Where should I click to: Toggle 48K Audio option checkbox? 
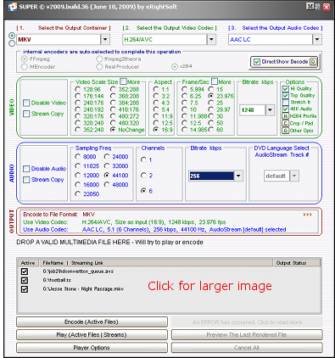pos(286,109)
